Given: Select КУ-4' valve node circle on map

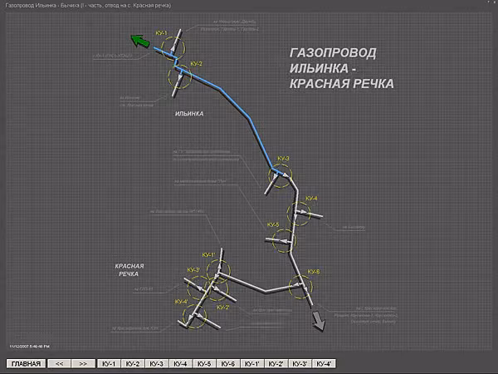Looking at the screenshot, I should pyautogui.click(x=195, y=316).
